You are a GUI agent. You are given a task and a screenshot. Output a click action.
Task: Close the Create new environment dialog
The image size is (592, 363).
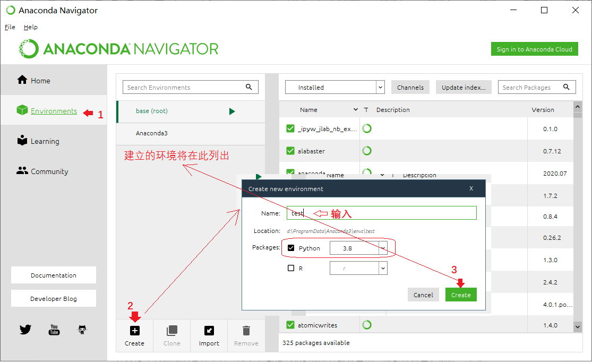[471, 188]
